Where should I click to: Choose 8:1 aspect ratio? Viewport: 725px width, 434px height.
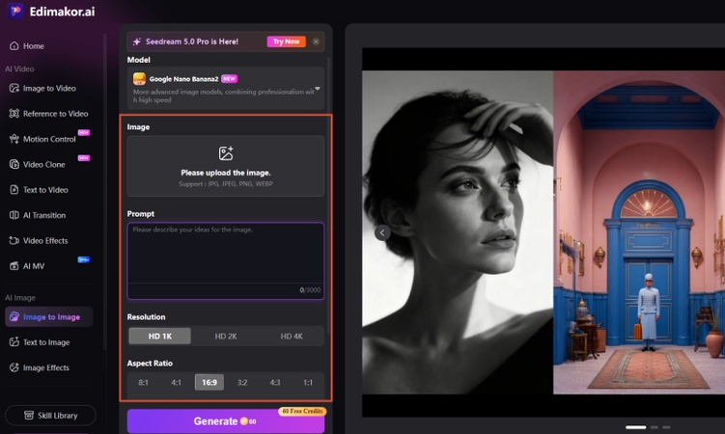pyautogui.click(x=143, y=382)
